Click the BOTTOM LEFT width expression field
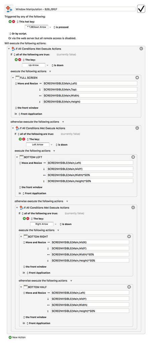The width and height of the screenshot is (149, 343). tap(90, 175)
